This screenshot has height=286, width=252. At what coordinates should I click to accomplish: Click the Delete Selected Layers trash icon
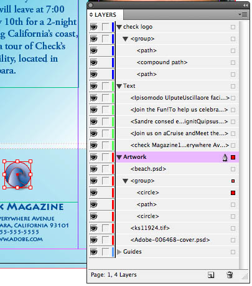(230, 275)
